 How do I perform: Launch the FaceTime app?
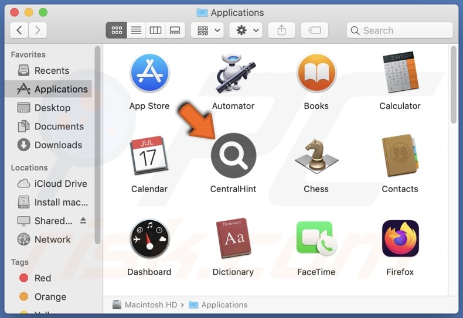(316, 238)
